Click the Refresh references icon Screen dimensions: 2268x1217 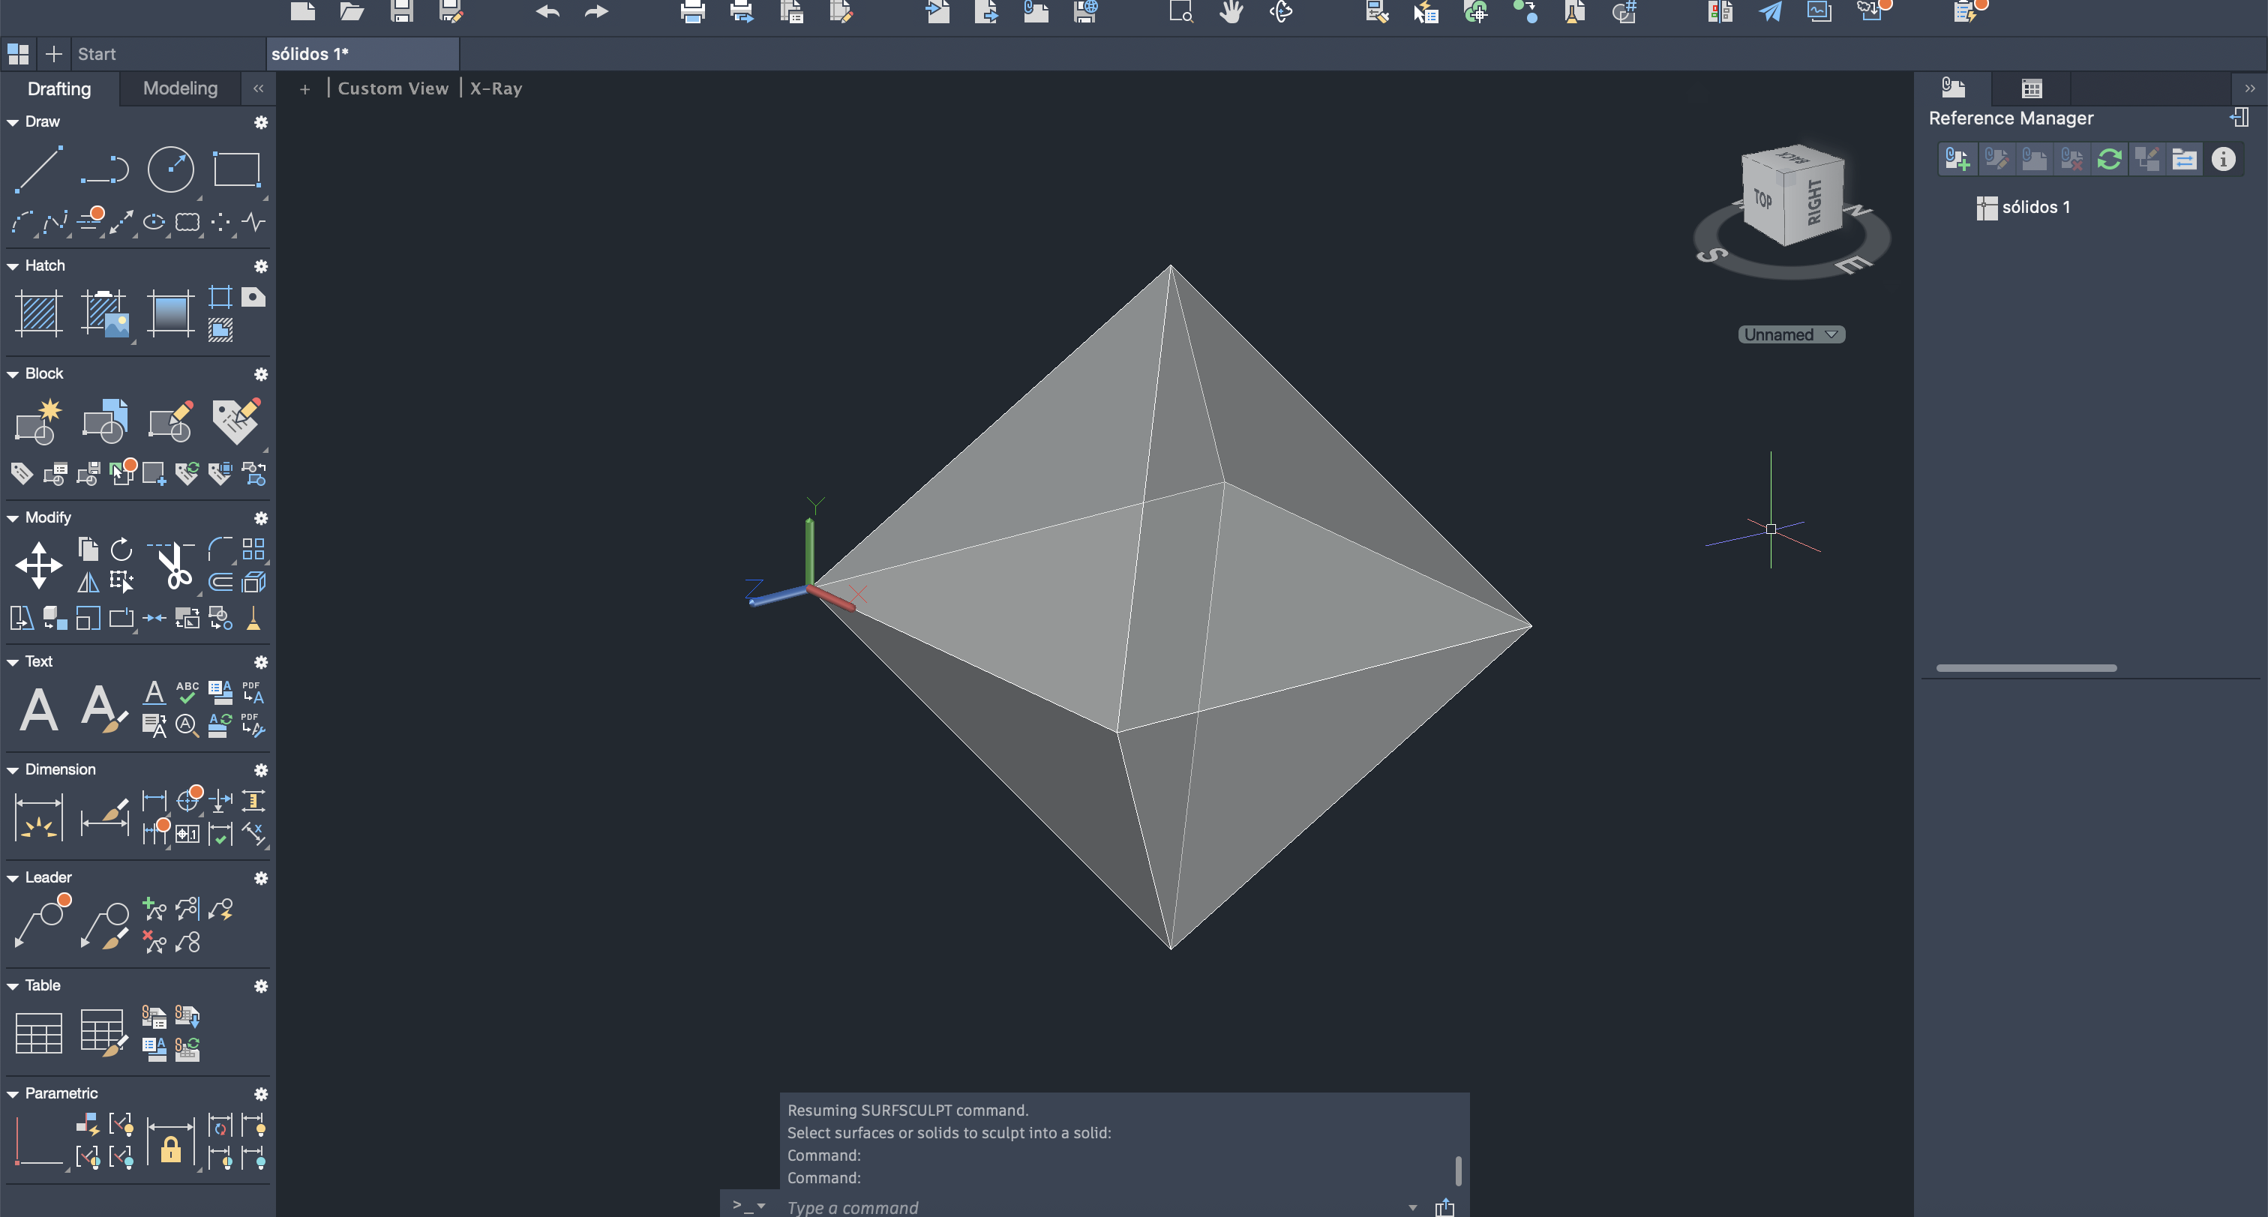(x=2110, y=159)
